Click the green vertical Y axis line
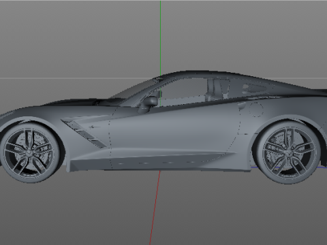The image size is (327, 245). click(161, 39)
